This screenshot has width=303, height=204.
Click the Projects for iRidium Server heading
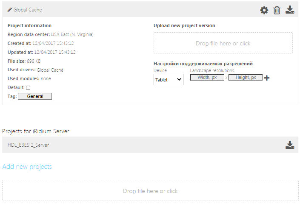click(x=36, y=131)
